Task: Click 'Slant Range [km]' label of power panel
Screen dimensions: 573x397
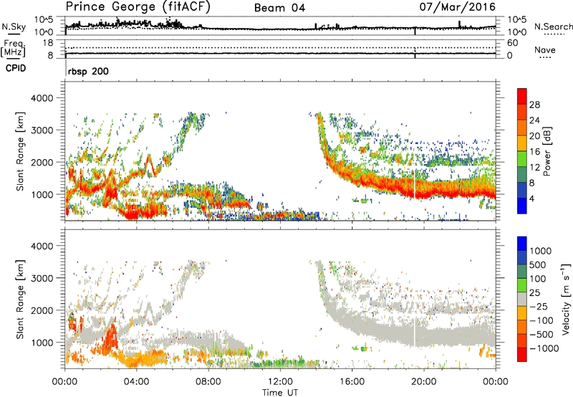Action: (x=21, y=151)
